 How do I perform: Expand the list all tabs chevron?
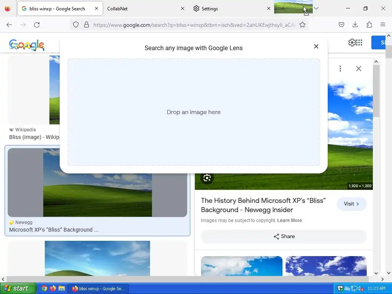[316, 8]
